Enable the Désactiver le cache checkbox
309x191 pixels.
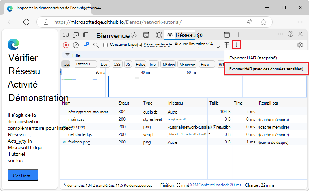coord(139,45)
